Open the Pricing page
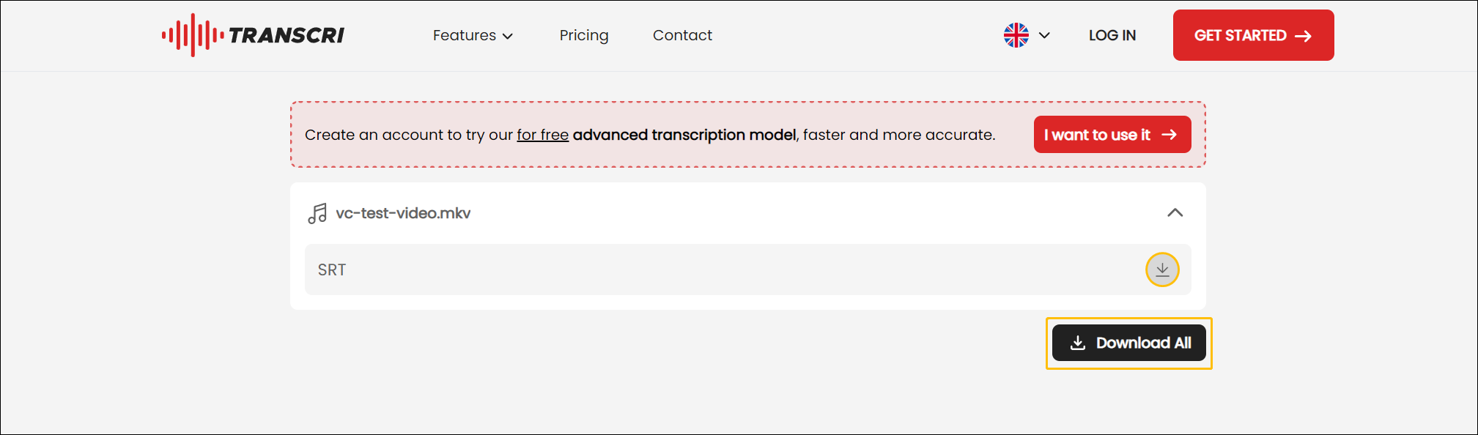 pyautogui.click(x=584, y=34)
